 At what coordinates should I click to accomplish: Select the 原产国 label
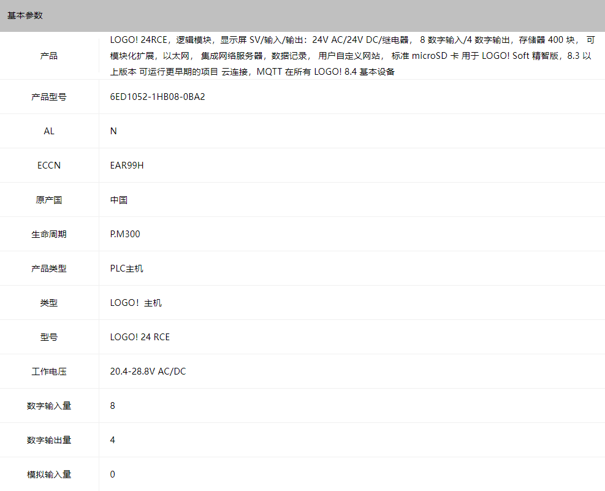(49, 200)
